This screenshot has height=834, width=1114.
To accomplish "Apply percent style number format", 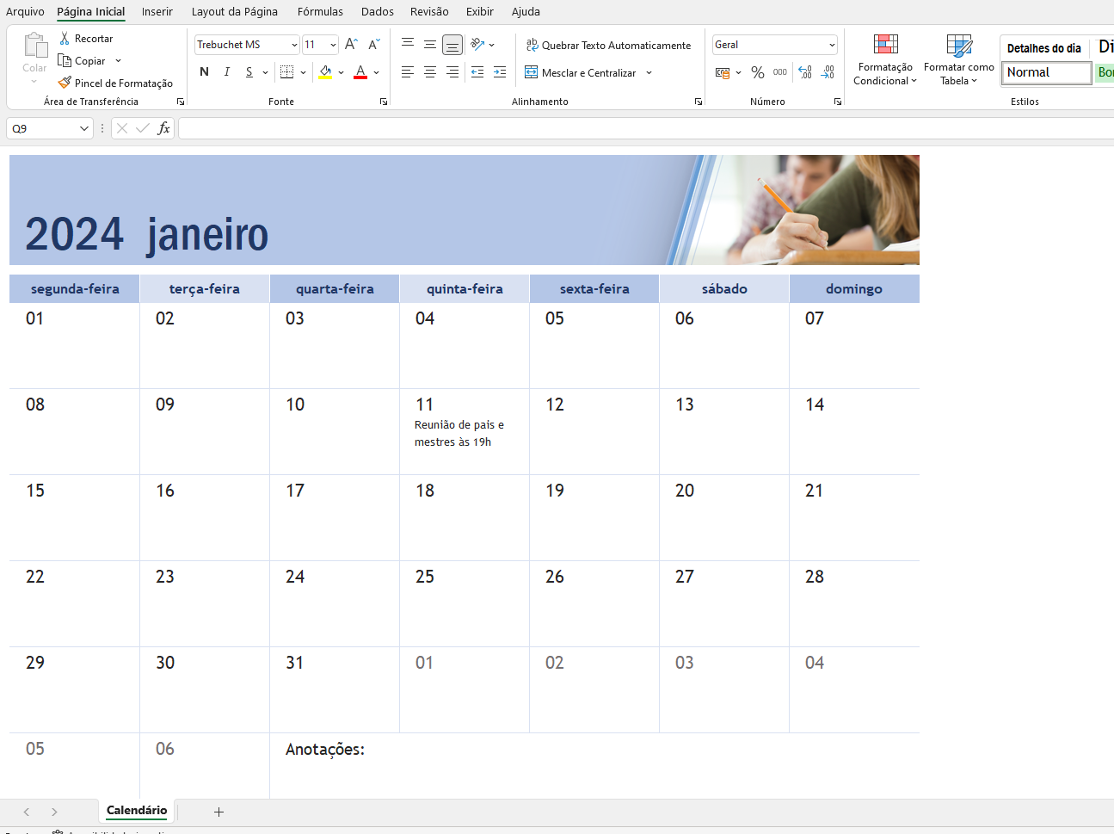I will tap(757, 73).
